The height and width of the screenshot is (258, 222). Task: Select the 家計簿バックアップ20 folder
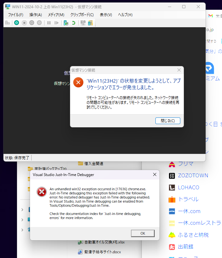[47, 169]
